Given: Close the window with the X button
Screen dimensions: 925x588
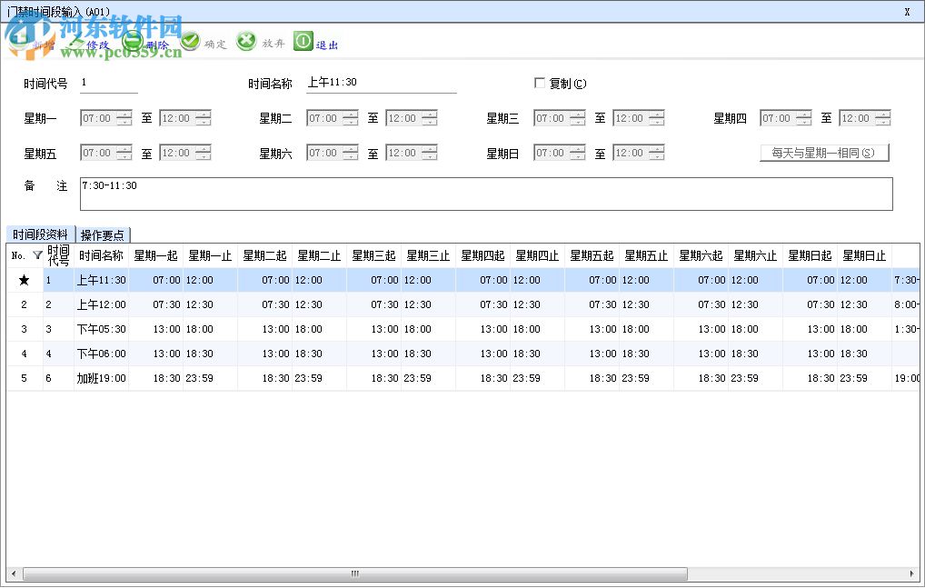Looking at the screenshot, I should 908,12.
